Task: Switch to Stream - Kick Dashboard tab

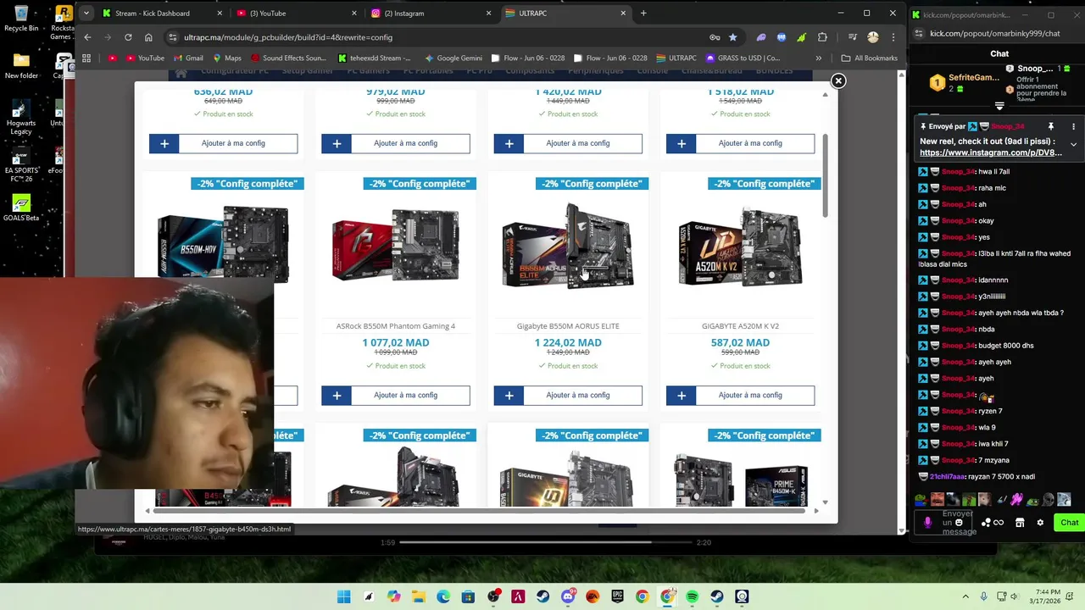Action: tap(162, 13)
